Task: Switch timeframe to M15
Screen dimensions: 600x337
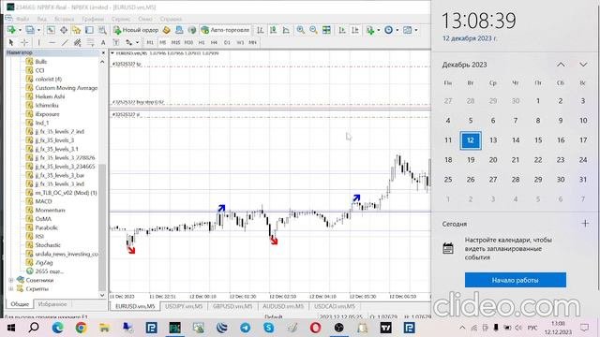Action: tap(175, 42)
